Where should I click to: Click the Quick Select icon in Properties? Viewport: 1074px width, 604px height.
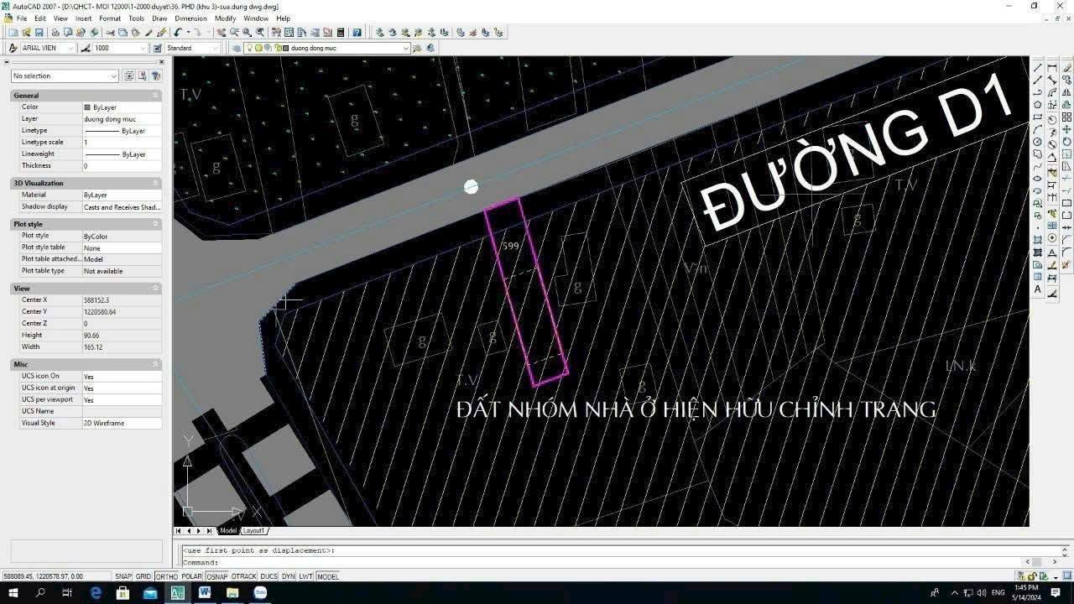pos(155,75)
